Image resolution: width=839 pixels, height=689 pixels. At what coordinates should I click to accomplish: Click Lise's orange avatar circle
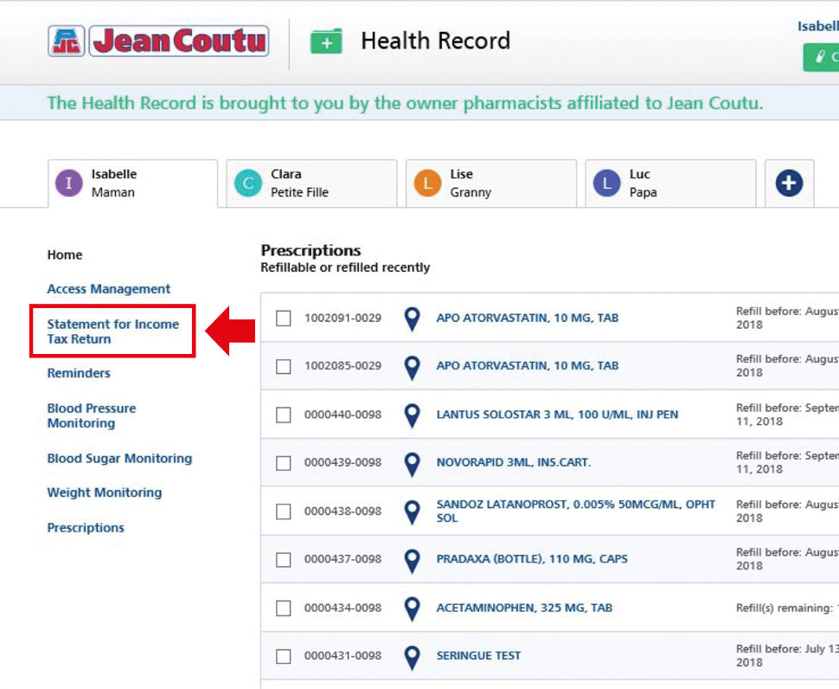click(x=427, y=184)
